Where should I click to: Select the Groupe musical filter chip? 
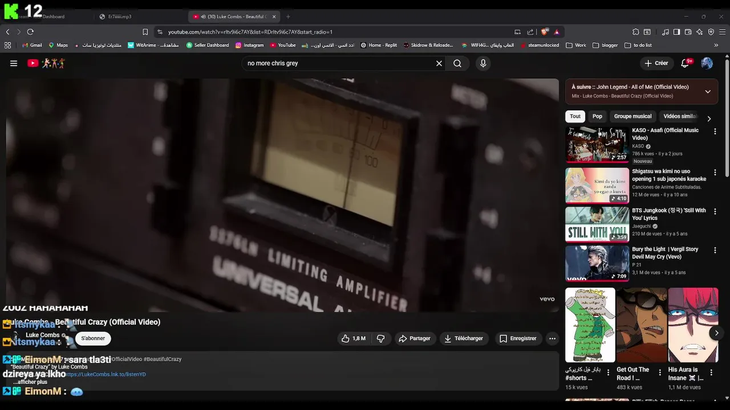pos(632,116)
